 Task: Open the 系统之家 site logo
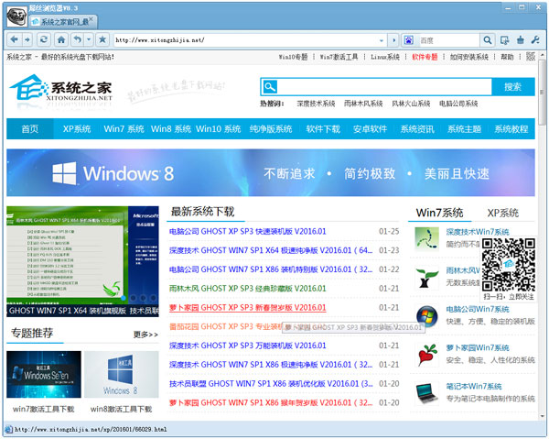[61, 88]
